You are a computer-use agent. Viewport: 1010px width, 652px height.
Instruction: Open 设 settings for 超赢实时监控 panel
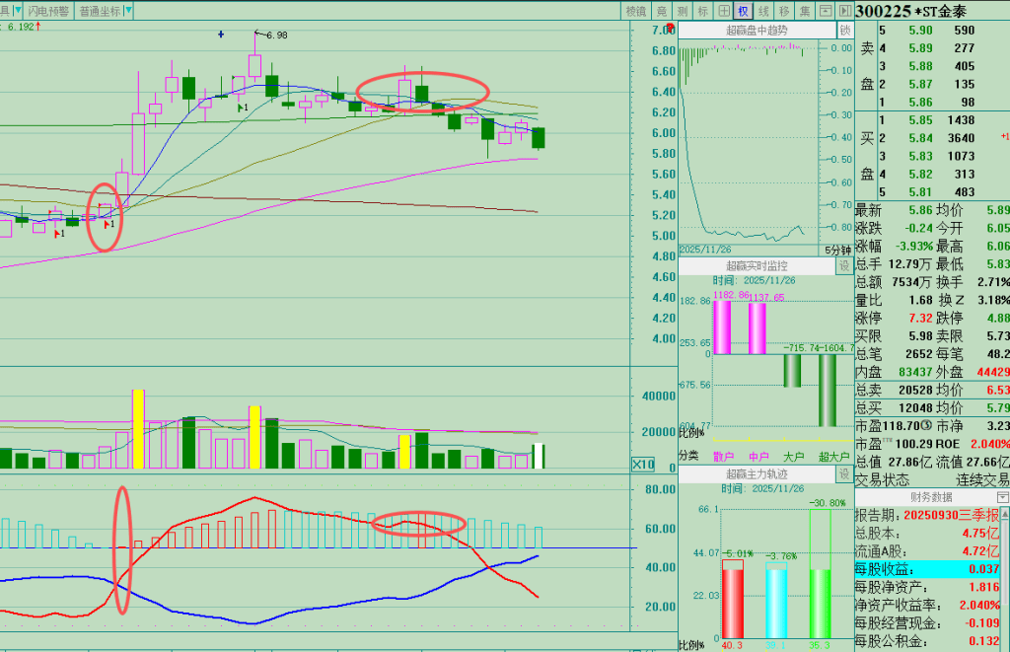coord(843,266)
